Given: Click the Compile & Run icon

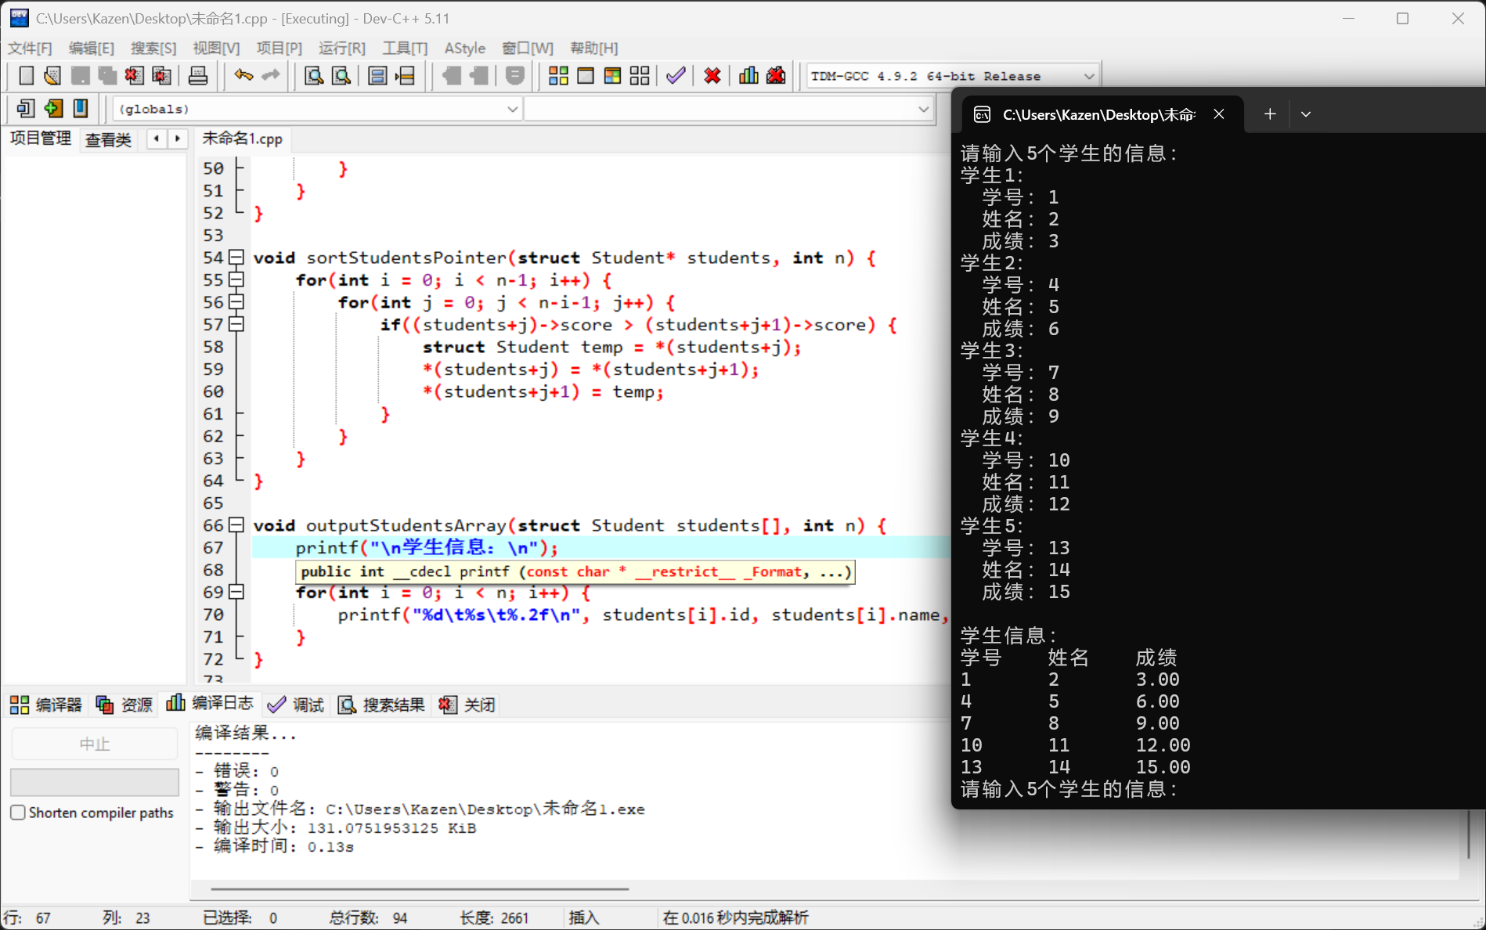Looking at the screenshot, I should click(x=611, y=75).
